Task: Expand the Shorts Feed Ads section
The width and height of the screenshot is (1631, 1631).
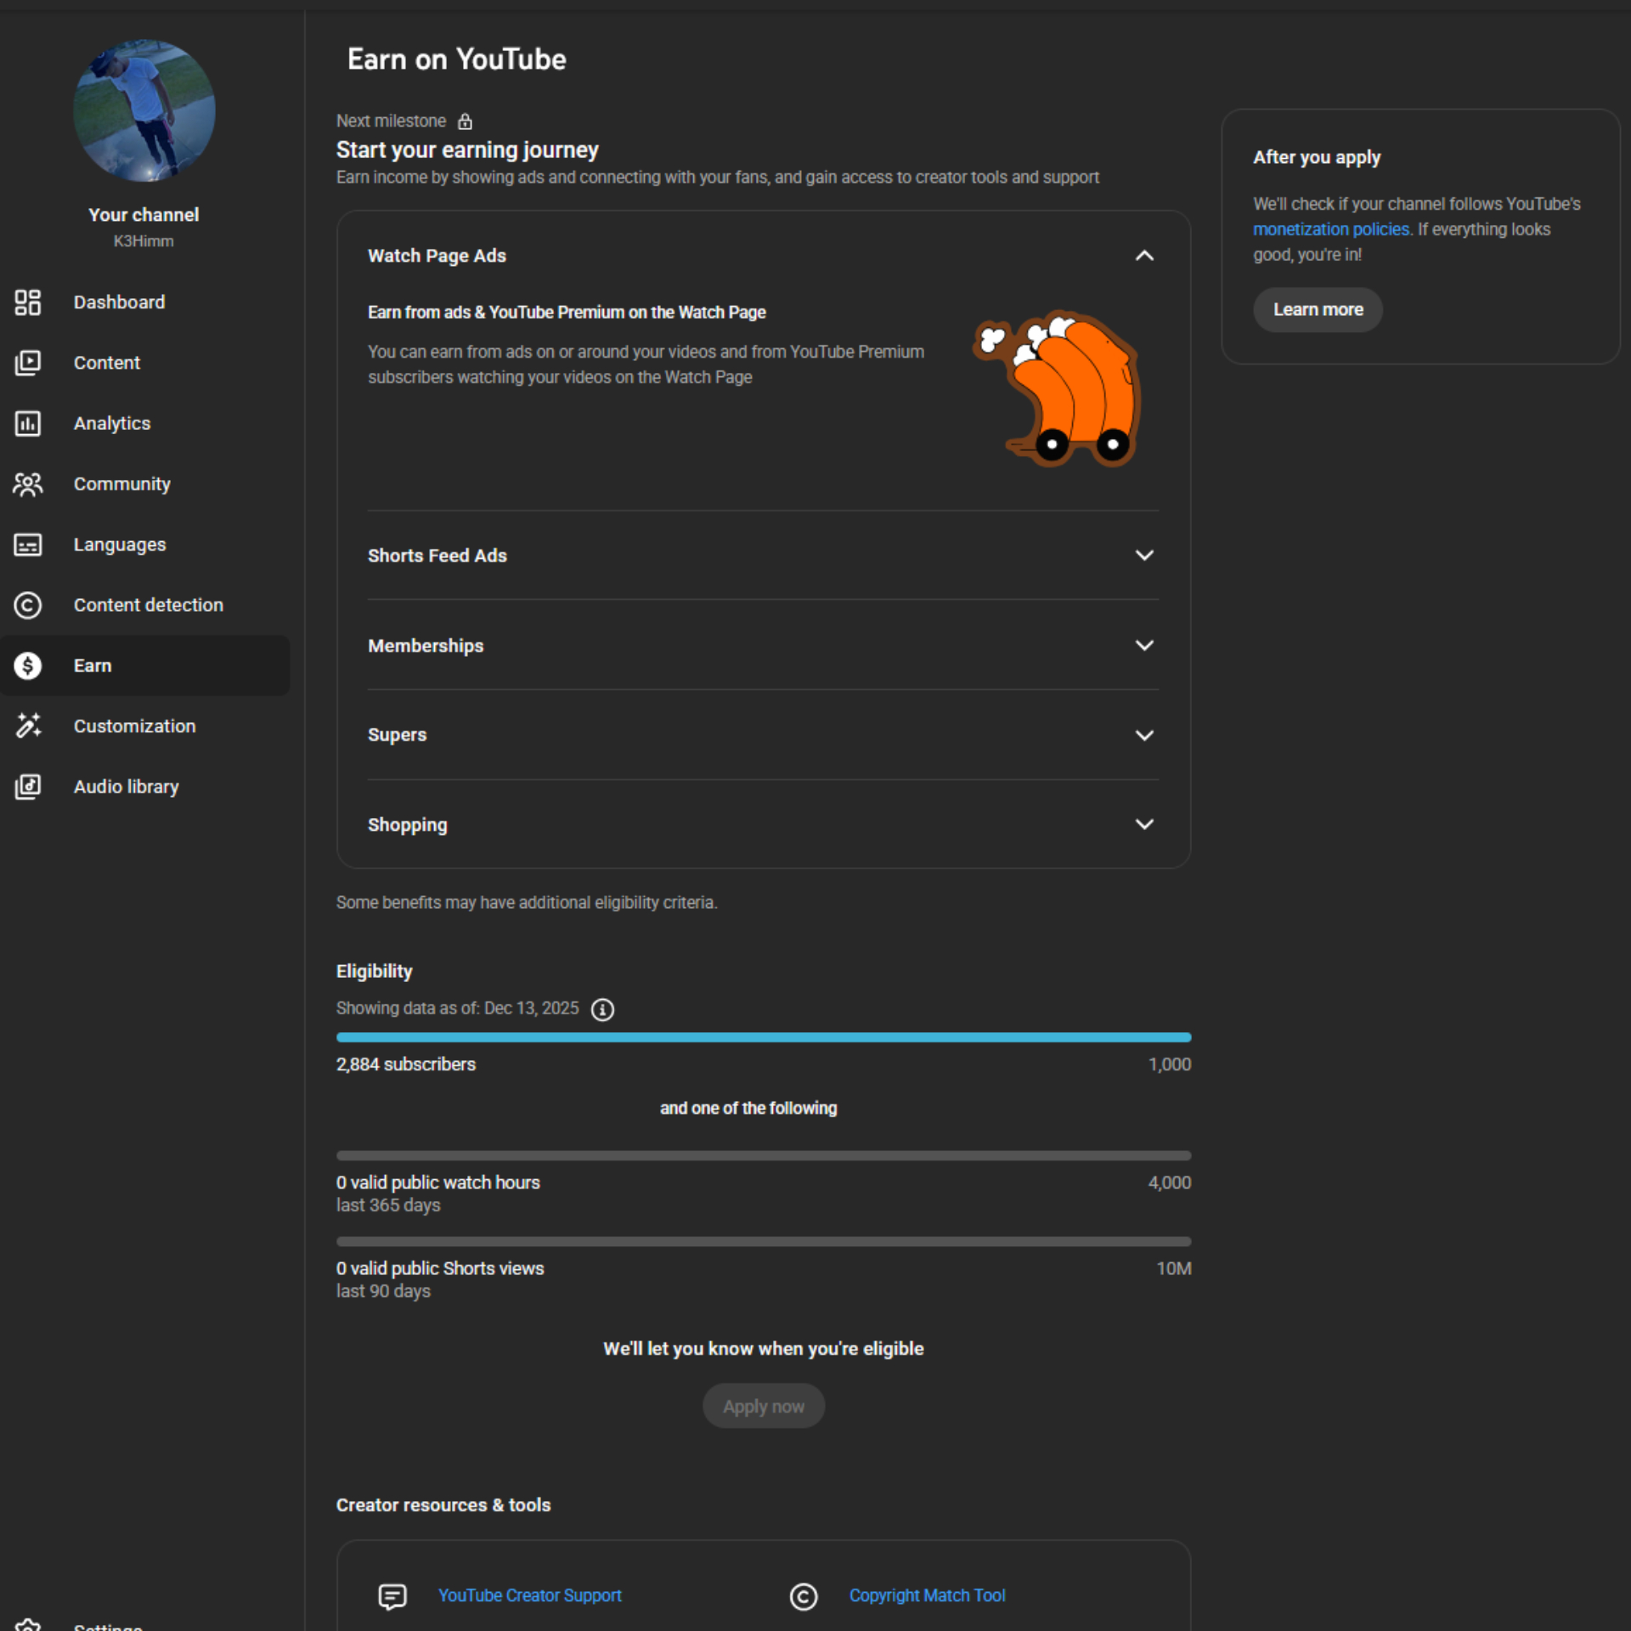Action: coord(1144,556)
